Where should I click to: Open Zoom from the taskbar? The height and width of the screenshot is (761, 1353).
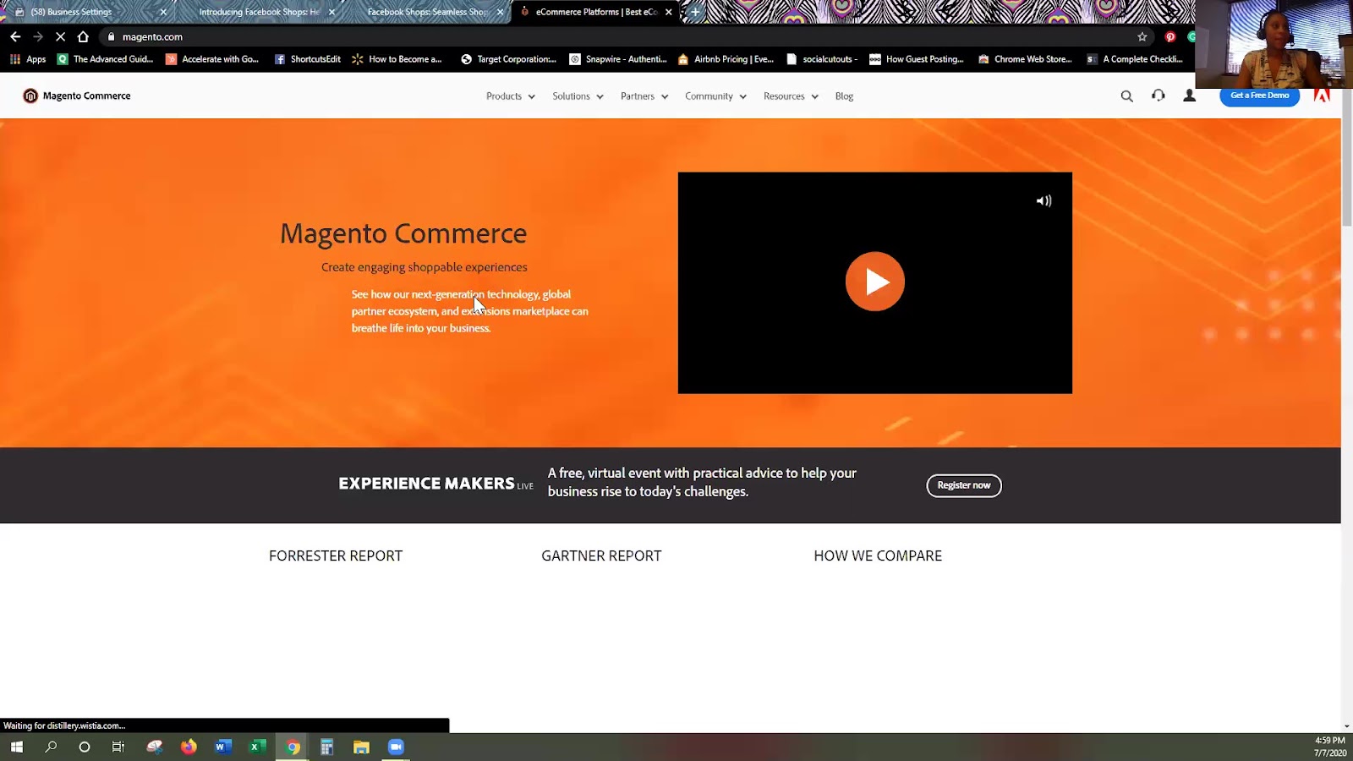pos(396,747)
